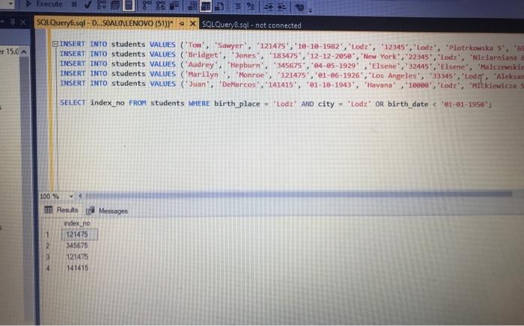Toggle Include Client Statistics icon
The width and height of the screenshot is (524, 326).
[x=174, y=5]
